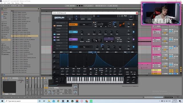Switch to Serum GLOBAL tab
Viewport: 183px width, 103px height.
click(89, 19)
